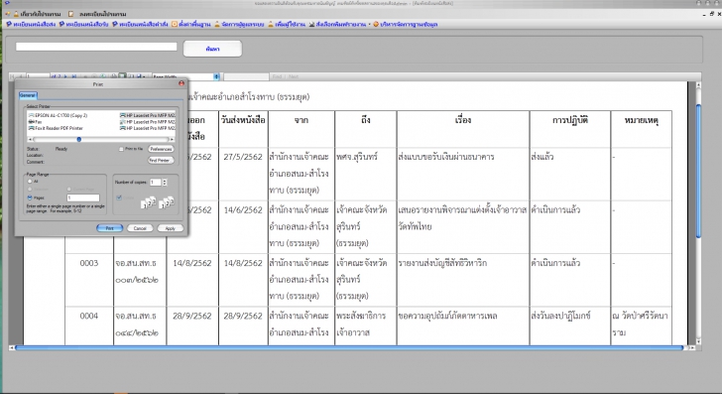
Task: Select the Foxit Reader PDF Printer
Action: coord(56,128)
